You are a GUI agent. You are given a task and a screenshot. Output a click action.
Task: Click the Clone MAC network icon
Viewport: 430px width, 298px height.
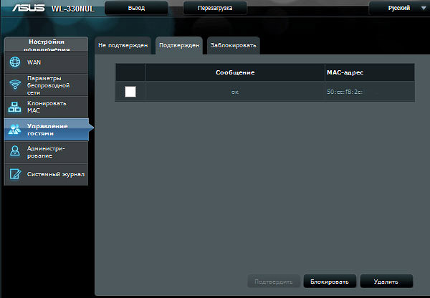(x=15, y=107)
